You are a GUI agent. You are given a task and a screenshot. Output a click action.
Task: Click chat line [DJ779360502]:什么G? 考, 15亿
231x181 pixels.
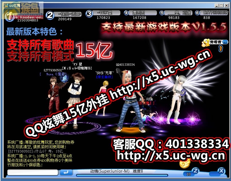pyautogui.click(x=36, y=151)
